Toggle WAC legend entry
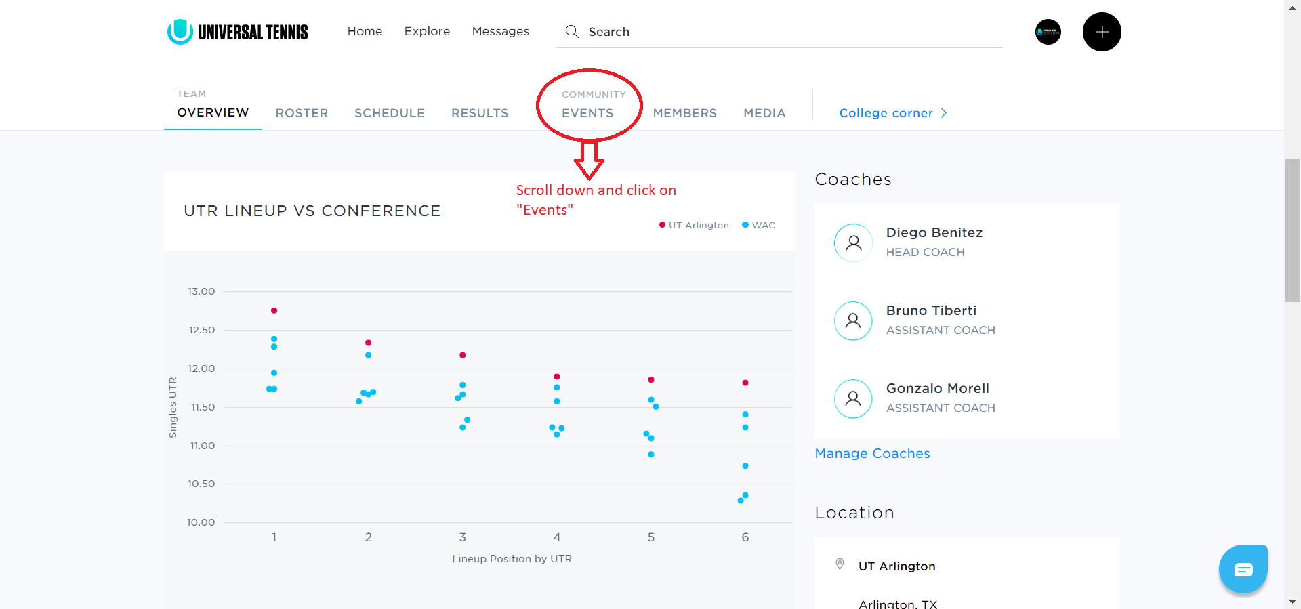This screenshot has height=609, width=1301. pyautogui.click(x=758, y=225)
